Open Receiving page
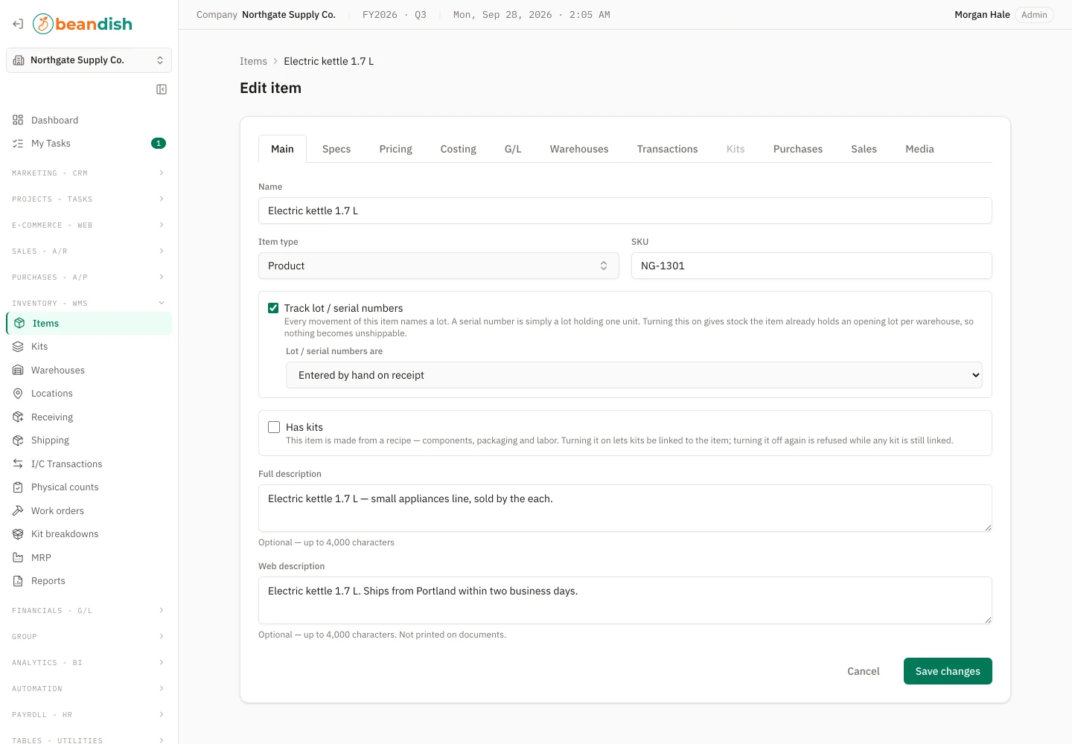This screenshot has width=1072, height=744. click(89, 417)
